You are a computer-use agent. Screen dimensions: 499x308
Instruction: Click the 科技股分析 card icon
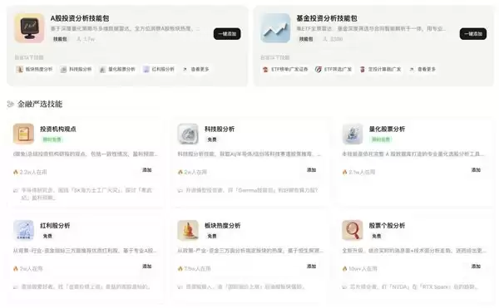click(x=188, y=134)
